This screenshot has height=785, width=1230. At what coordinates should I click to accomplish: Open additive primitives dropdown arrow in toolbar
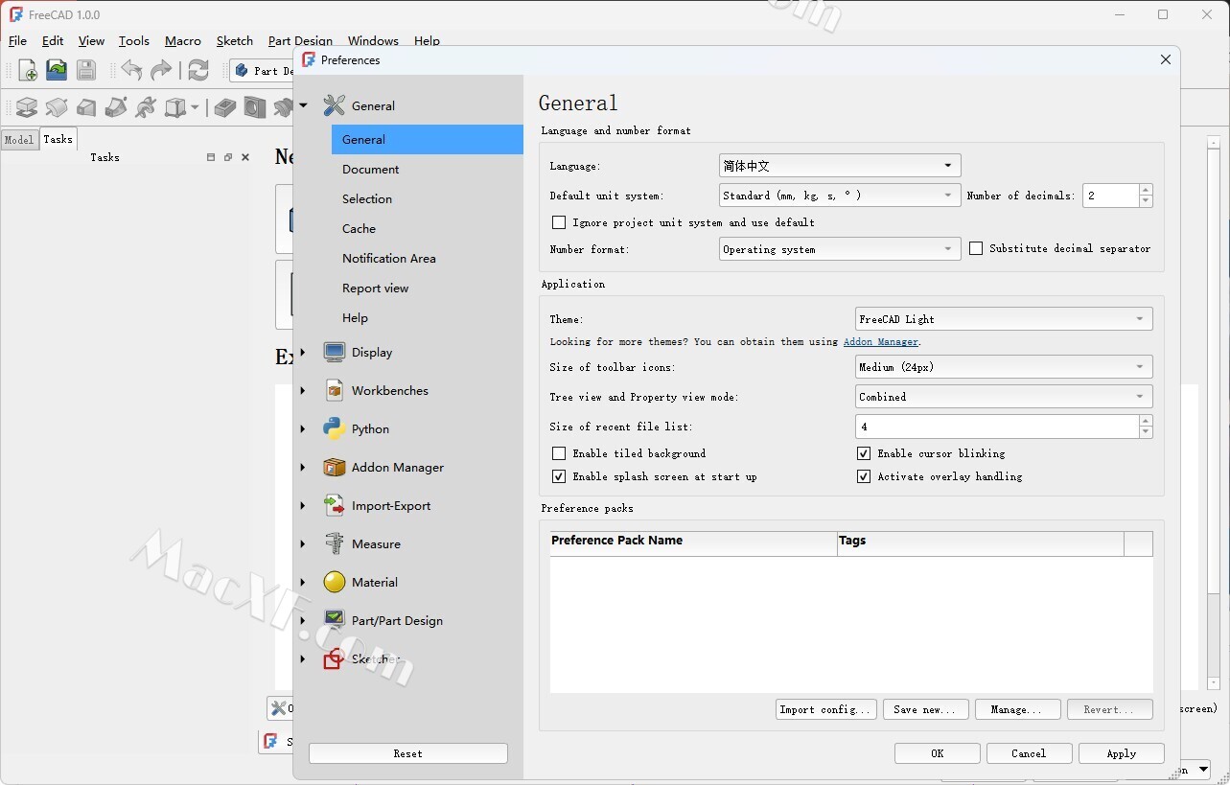pos(195,107)
